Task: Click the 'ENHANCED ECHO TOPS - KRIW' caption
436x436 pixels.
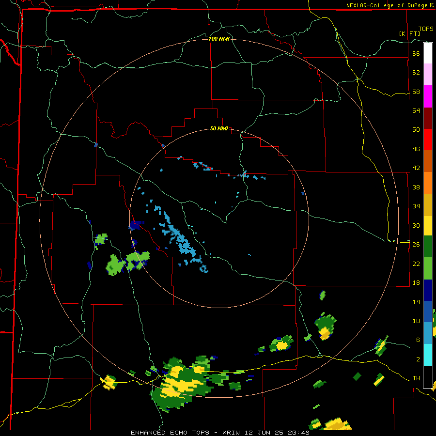Action: [184, 433]
